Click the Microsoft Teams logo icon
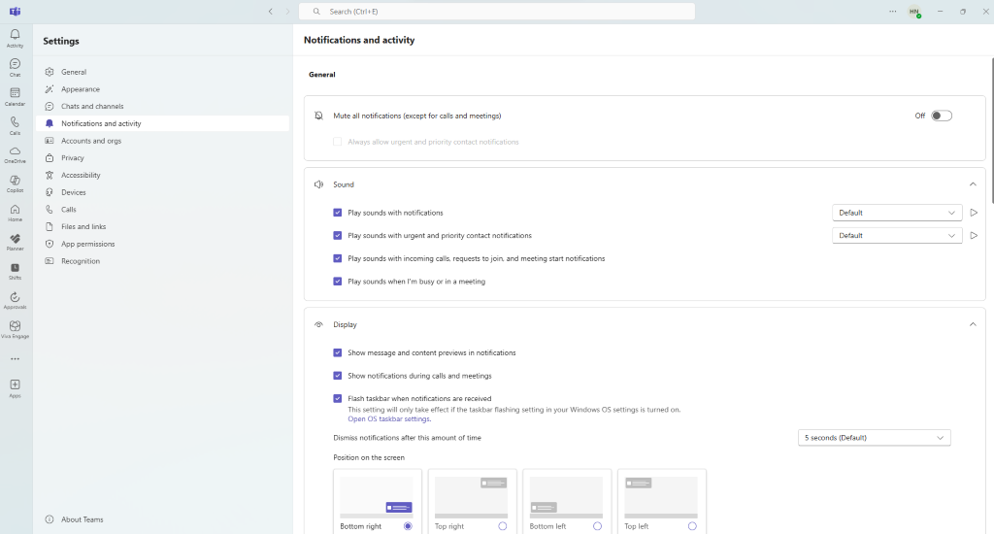994x534 pixels. pos(15,12)
